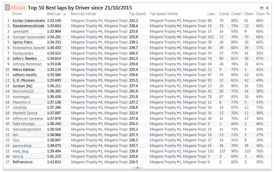Screen dimensions: 274x172
Task: Open driver taris.tj
Action: 18,157
